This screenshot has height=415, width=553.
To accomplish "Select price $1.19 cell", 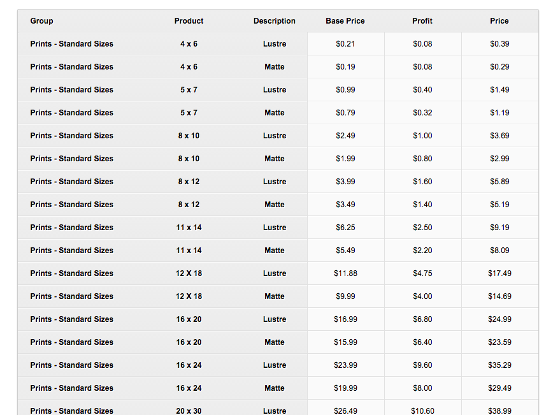I will [x=499, y=113].
